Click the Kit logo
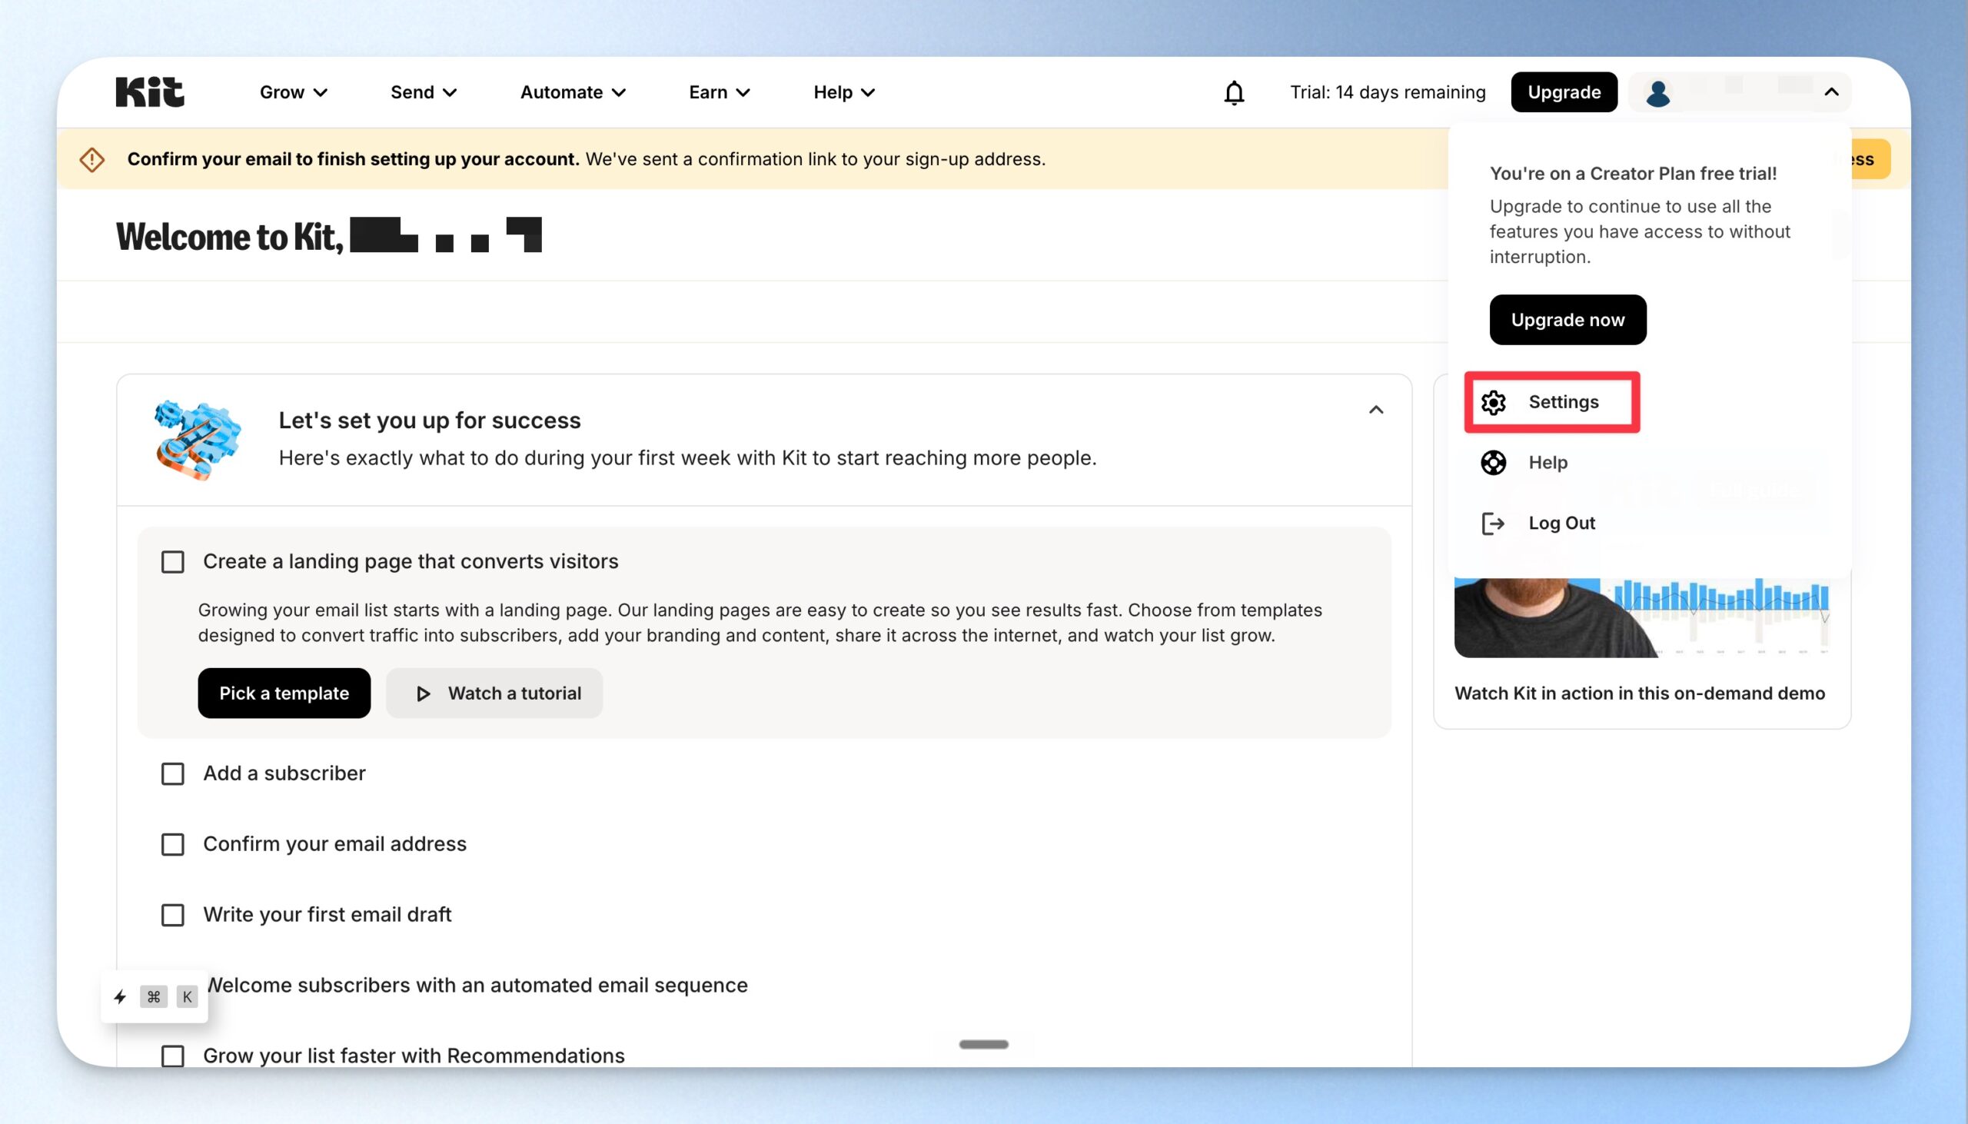Screen dimensions: 1968x1124 pyautogui.click(x=150, y=91)
